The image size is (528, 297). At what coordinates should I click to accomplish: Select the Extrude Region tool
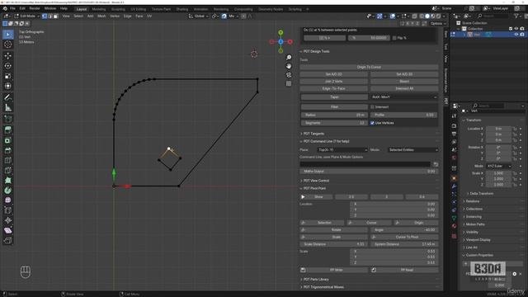coord(8,130)
